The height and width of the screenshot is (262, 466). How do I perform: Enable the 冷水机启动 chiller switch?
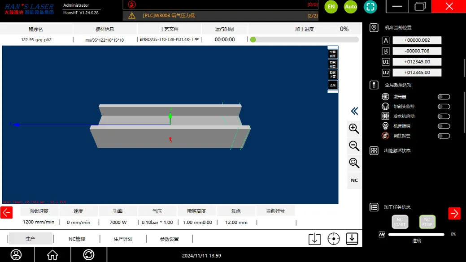pyautogui.click(x=444, y=116)
